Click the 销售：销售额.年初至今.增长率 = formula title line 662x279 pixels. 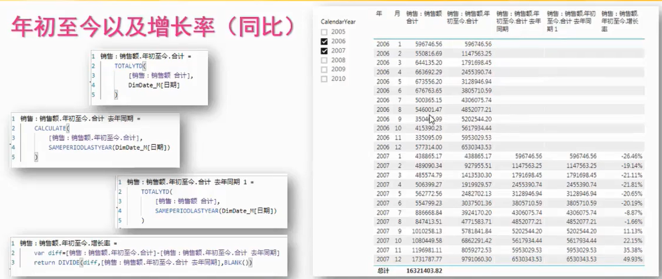point(68,243)
